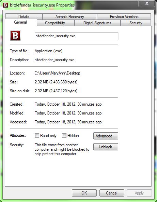Viewport: 157px width, 202px height.
Task: Switch to the Security tab
Action: pyautogui.click(x=136, y=23)
